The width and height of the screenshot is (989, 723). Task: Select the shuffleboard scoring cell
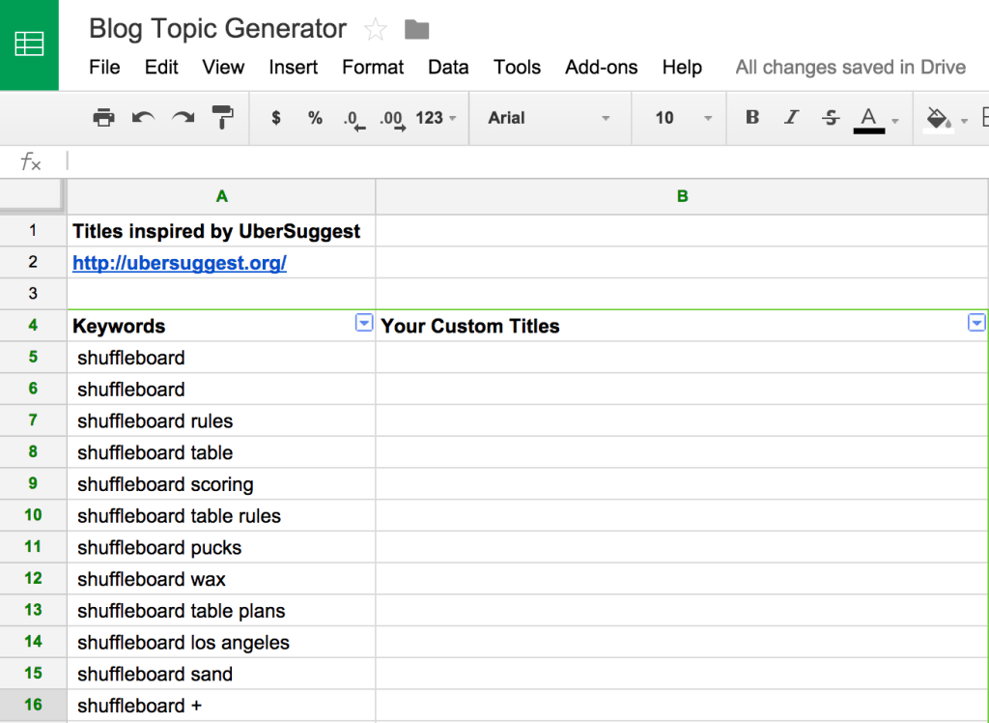click(x=221, y=483)
